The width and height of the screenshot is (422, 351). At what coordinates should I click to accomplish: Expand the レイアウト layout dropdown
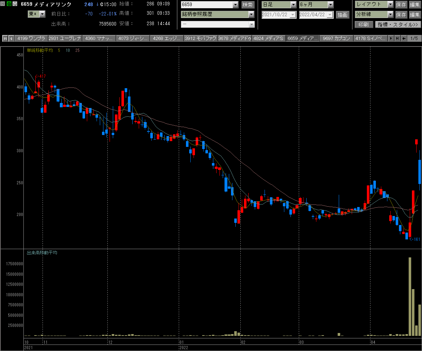click(x=374, y=4)
